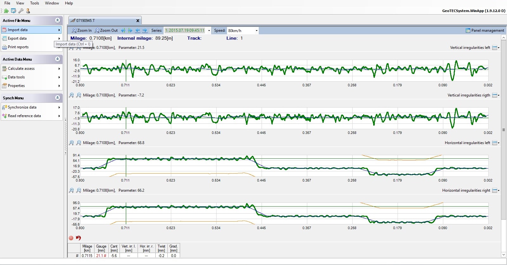This screenshot has width=507, height=265.
Task: Zoom in Vertical irregularities right chart
Action: click(71, 95)
